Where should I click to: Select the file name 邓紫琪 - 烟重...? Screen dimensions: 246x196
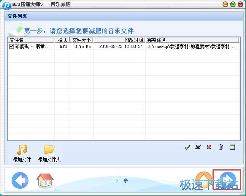(x=33, y=46)
